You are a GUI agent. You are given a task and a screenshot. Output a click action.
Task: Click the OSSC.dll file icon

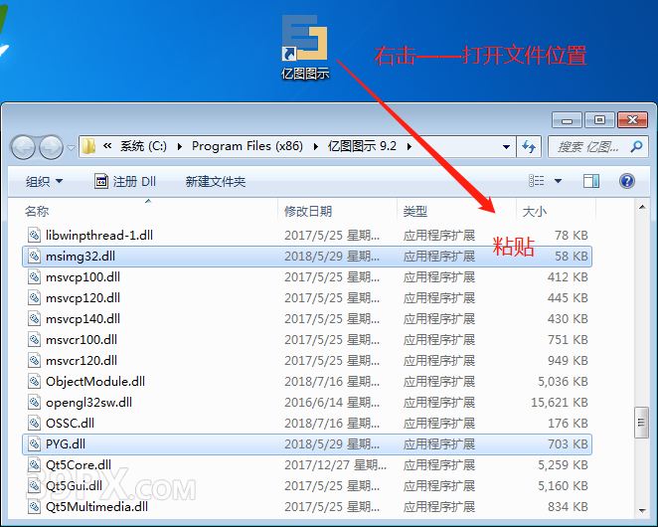[x=35, y=424]
